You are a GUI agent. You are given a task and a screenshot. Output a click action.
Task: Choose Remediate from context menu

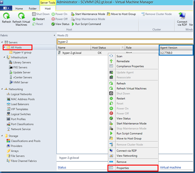pos(133,61)
